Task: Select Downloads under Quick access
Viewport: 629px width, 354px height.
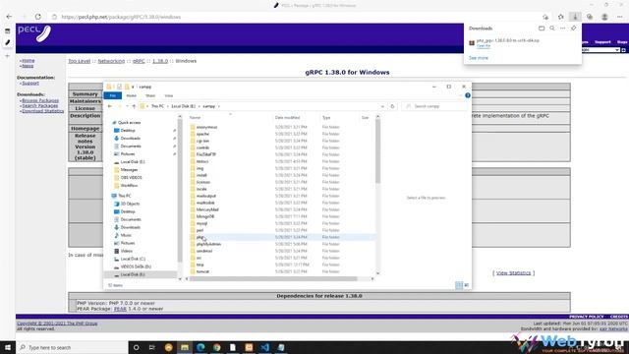Action: pos(130,138)
